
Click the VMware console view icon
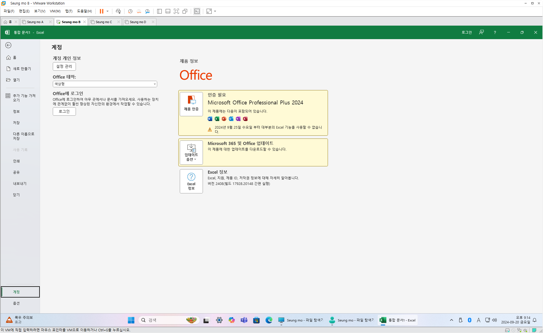[x=197, y=11]
